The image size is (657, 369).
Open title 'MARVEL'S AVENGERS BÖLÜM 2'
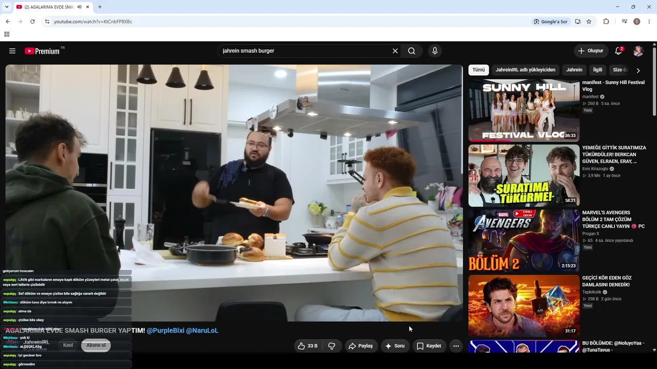(x=613, y=219)
